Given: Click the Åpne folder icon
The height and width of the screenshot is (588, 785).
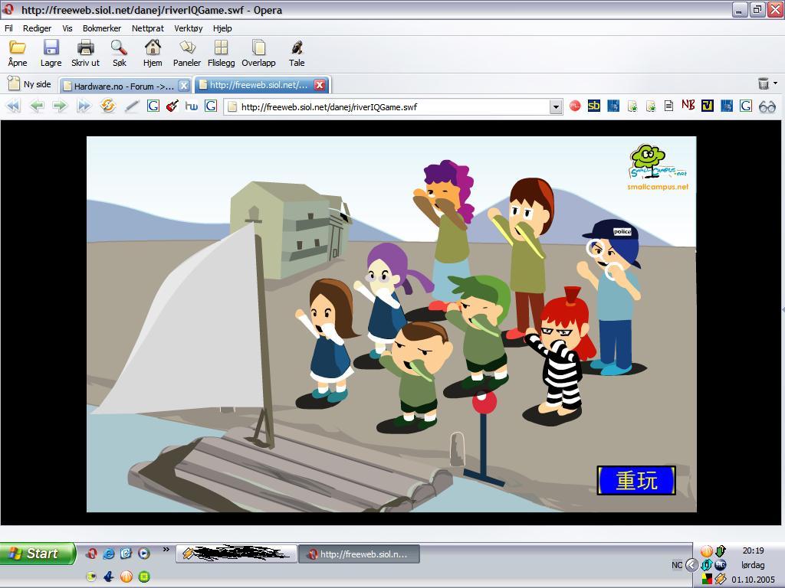Looking at the screenshot, I should [x=18, y=48].
